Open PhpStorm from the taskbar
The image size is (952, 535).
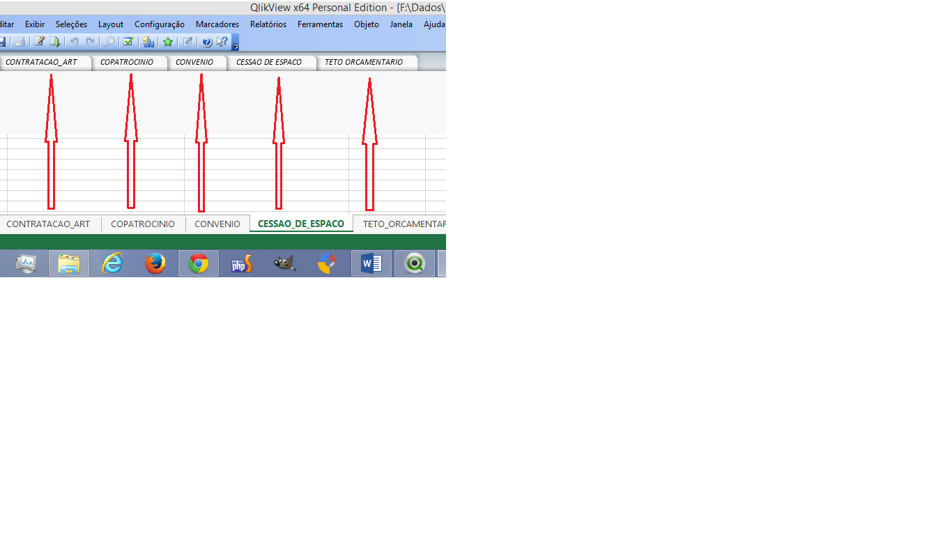[242, 264]
